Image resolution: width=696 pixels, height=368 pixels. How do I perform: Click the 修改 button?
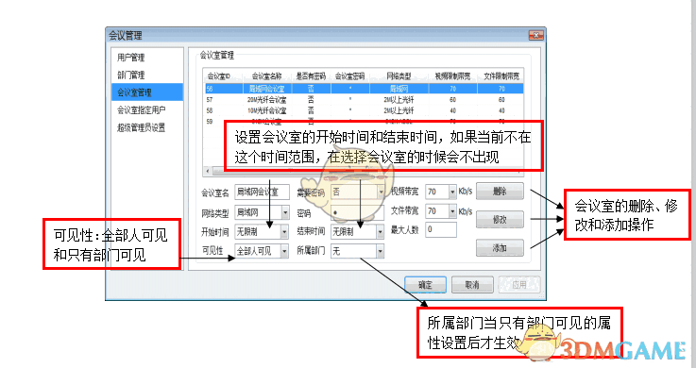pos(500,220)
